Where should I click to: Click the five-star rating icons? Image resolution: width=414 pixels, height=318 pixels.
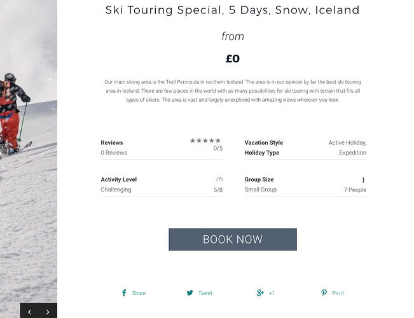pos(205,141)
